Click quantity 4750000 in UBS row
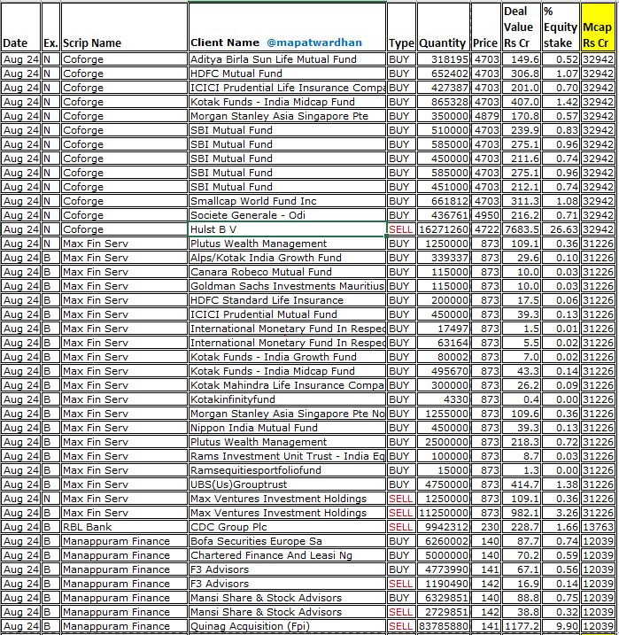The image size is (619, 635). 444,484
